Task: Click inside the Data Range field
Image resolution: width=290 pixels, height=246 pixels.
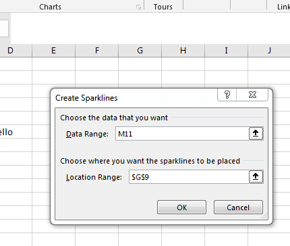Action: pos(182,134)
